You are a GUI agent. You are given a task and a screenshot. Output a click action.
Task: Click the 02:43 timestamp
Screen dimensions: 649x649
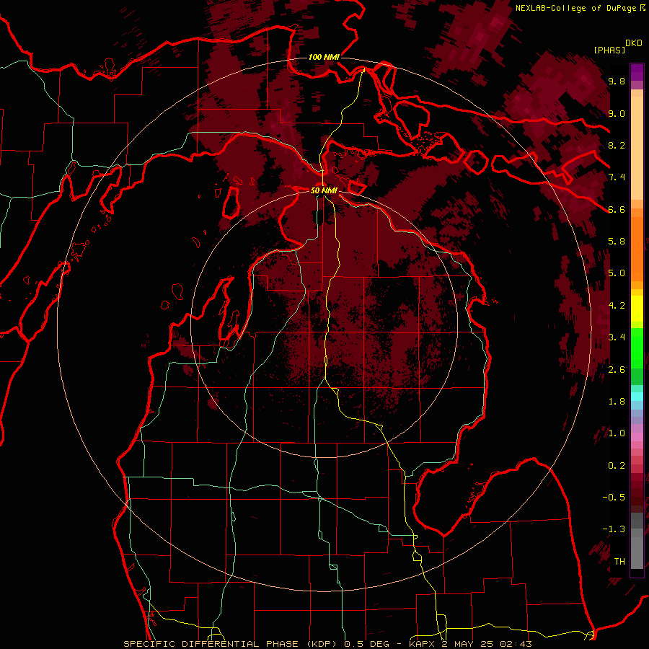[517, 644]
